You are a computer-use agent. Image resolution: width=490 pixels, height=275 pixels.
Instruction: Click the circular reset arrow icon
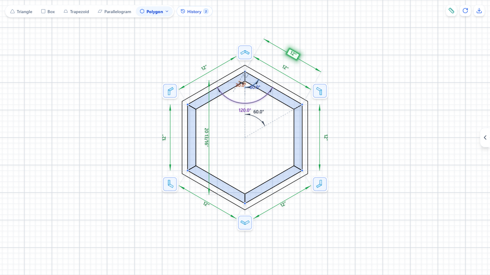click(465, 11)
